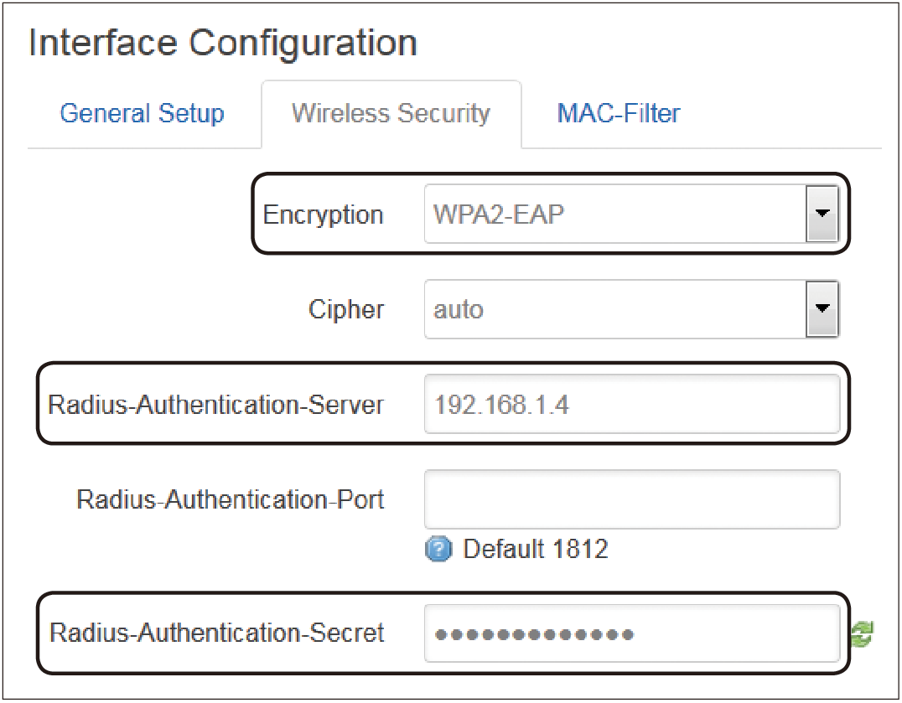902x703 pixels.
Task: Open the Encryption dropdown arrow button
Action: click(822, 214)
